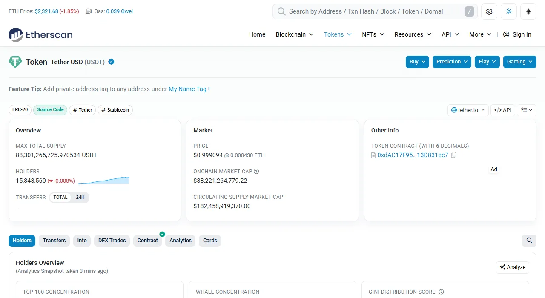Click the gas pump icon

89,11
